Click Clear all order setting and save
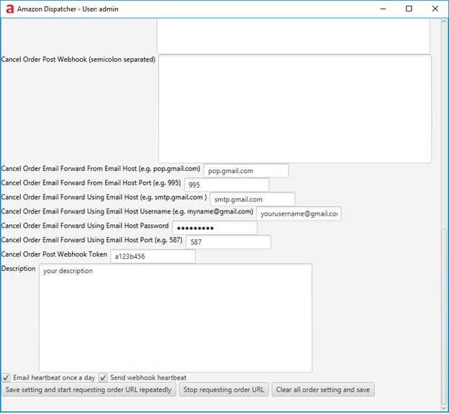This screenshot has width=449, height=414. pos(323,390)
